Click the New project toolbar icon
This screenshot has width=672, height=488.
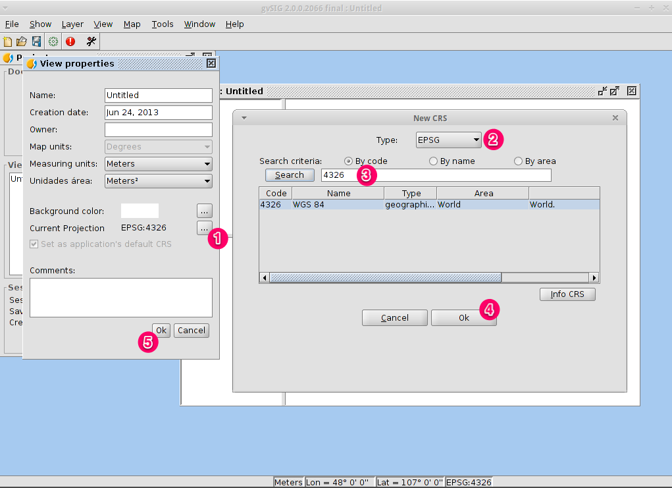(8, 41)
